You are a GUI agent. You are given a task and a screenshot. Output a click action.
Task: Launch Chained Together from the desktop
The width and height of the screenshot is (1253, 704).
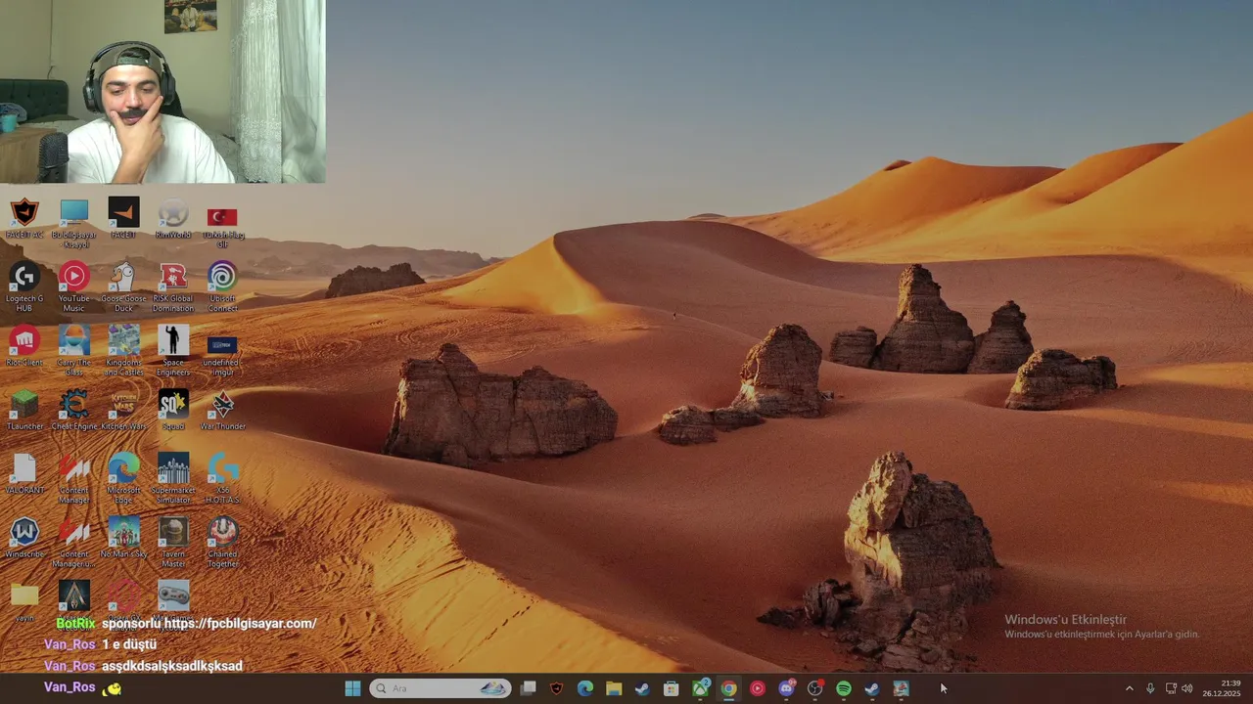tap(222, 542)
